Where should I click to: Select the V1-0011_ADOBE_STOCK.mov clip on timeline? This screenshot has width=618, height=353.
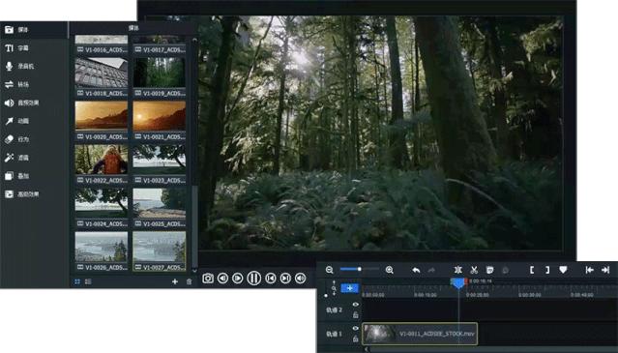420,334
